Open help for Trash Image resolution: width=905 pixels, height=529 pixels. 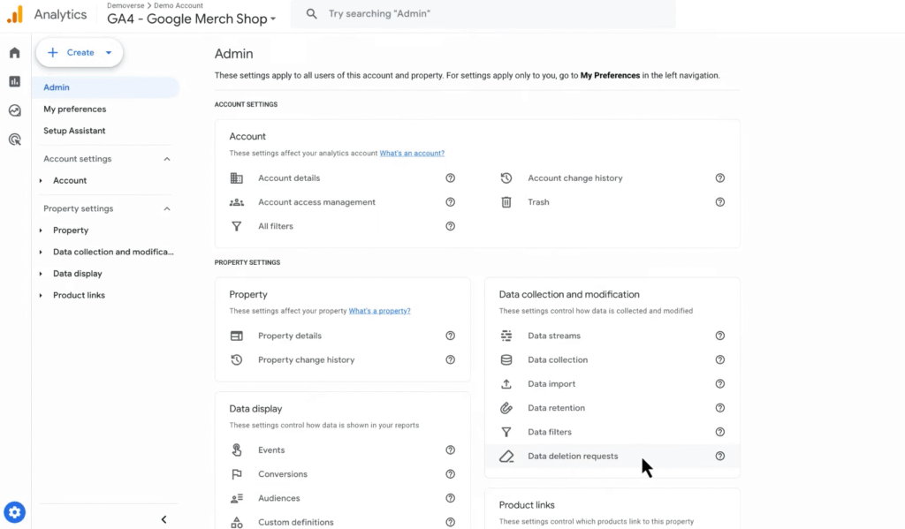point(719,202)
